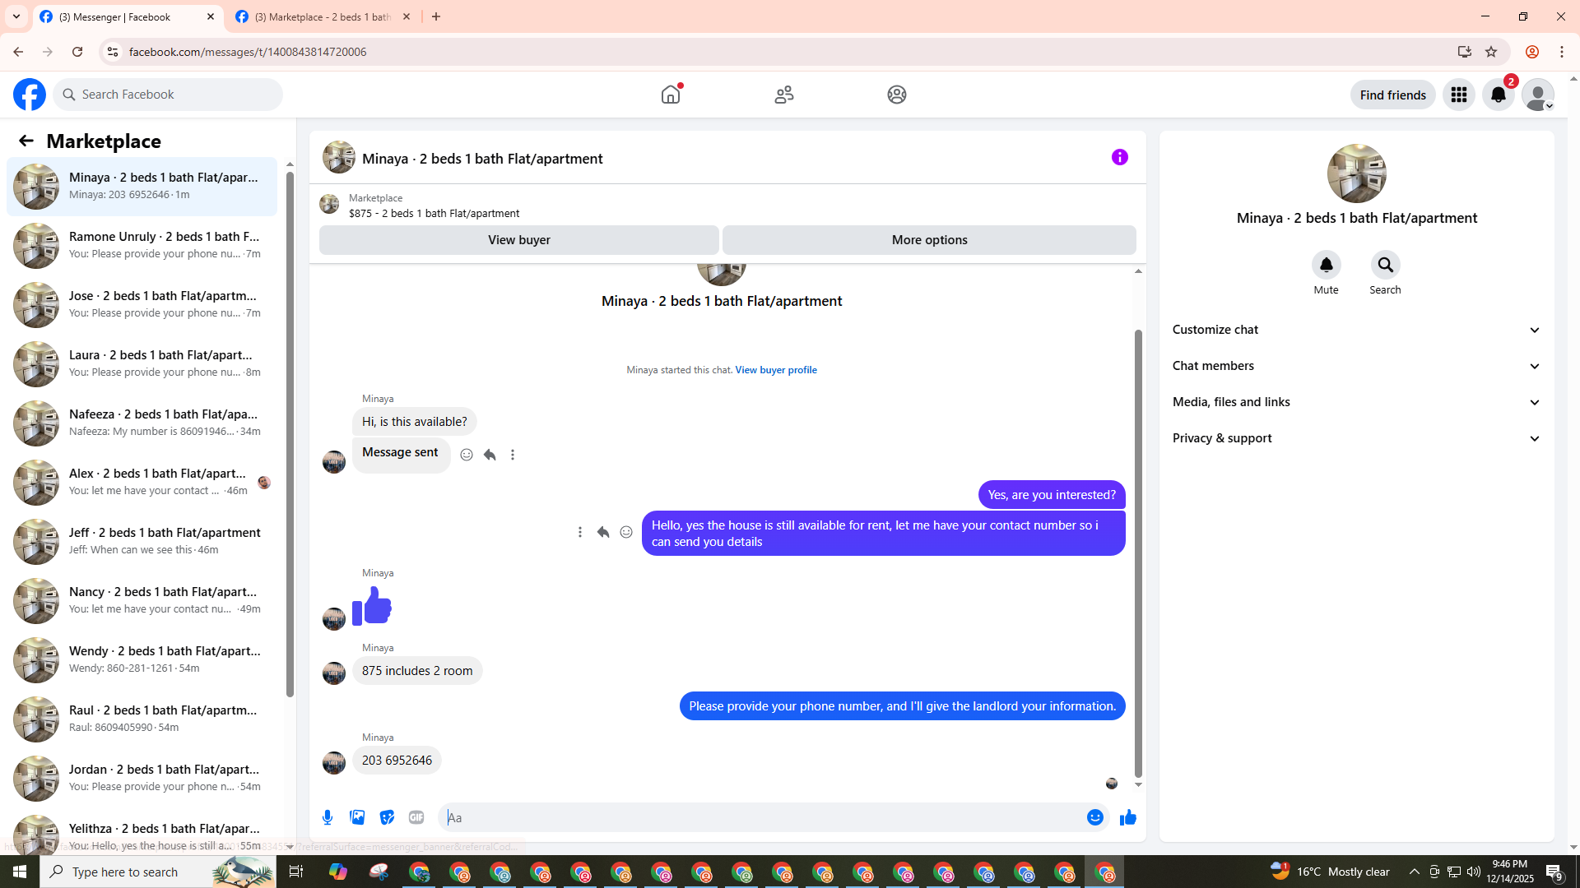Expand Privacy & support section
Screen dimensions: 1580x888
[1356, 438]
